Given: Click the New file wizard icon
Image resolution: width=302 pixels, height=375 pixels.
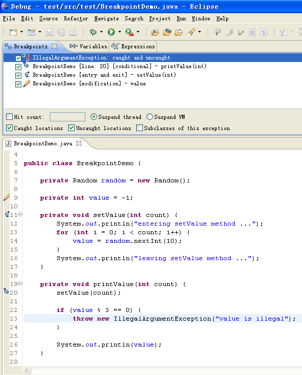Looking at the screenshot, I should click(13, 32).
